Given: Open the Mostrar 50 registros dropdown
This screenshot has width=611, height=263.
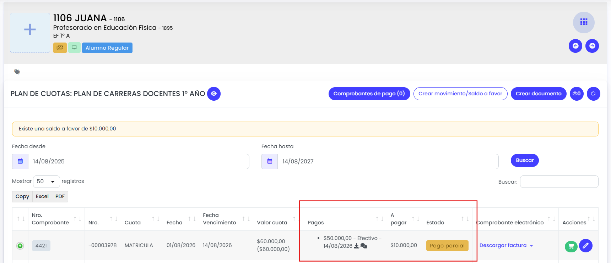Looking at the screenshot, I should 46,181.
